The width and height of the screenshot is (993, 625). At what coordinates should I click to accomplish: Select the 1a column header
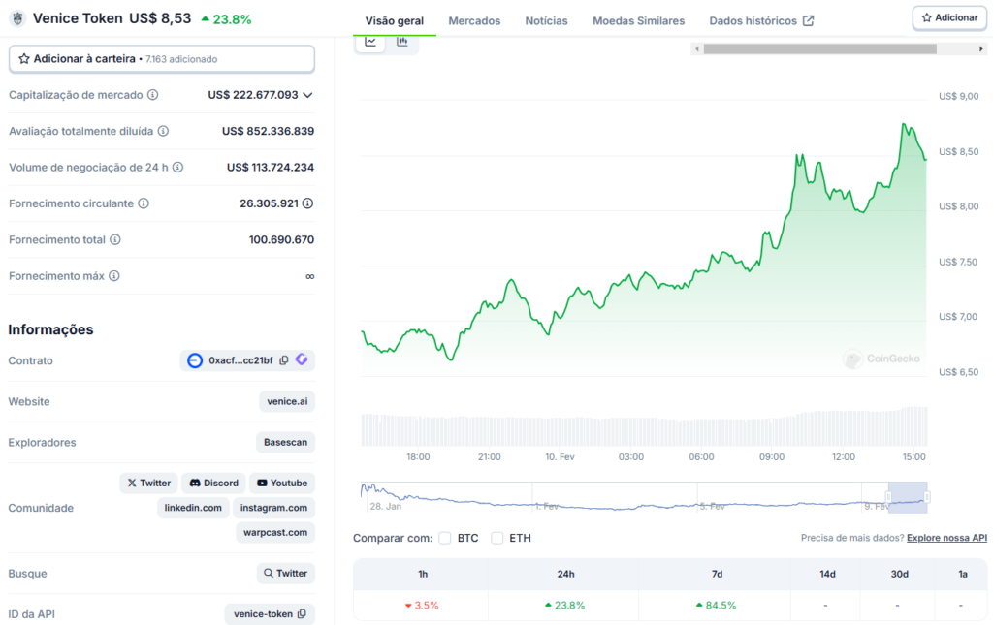(x=963, y=574)
